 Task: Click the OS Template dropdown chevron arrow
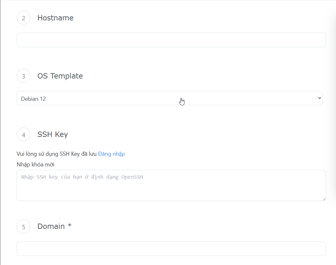[319, 98]
